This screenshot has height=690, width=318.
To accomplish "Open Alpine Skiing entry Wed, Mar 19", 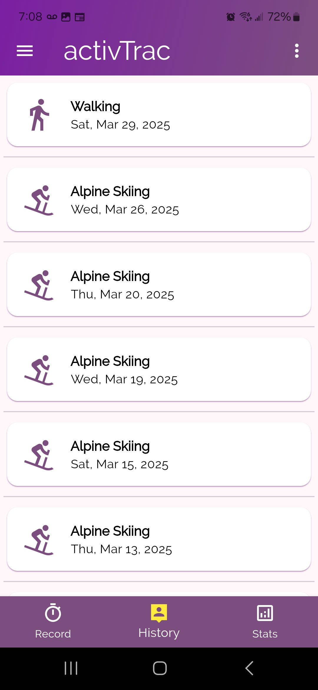I will tap(177, 369).
